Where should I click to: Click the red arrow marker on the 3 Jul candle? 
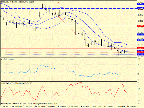pos(58,16)
